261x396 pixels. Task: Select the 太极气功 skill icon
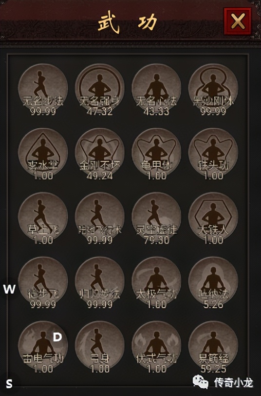(156, 281)
